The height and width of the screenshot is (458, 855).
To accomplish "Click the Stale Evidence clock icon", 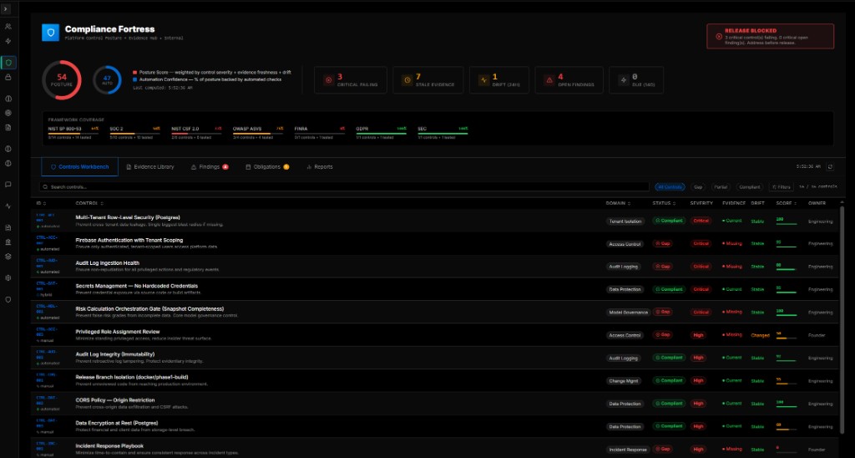I will tap(407, 79).
